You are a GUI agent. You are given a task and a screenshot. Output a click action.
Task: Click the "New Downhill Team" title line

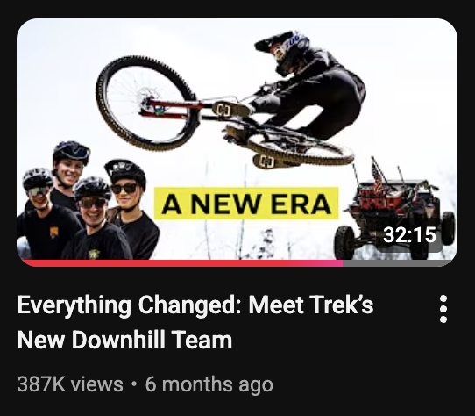[124, 340]
